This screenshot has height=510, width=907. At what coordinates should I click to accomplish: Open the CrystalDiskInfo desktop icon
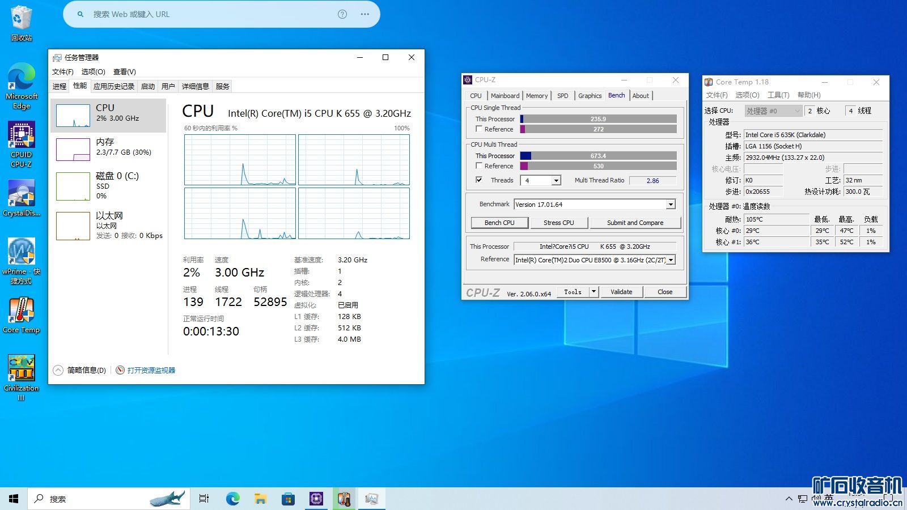tap(22, 197)
